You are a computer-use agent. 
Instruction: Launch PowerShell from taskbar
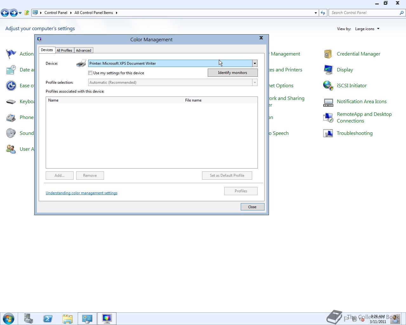48,319
